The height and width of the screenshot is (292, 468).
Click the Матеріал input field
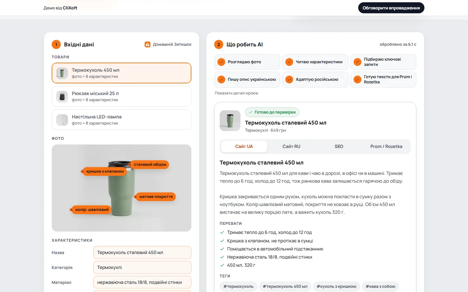142,282
